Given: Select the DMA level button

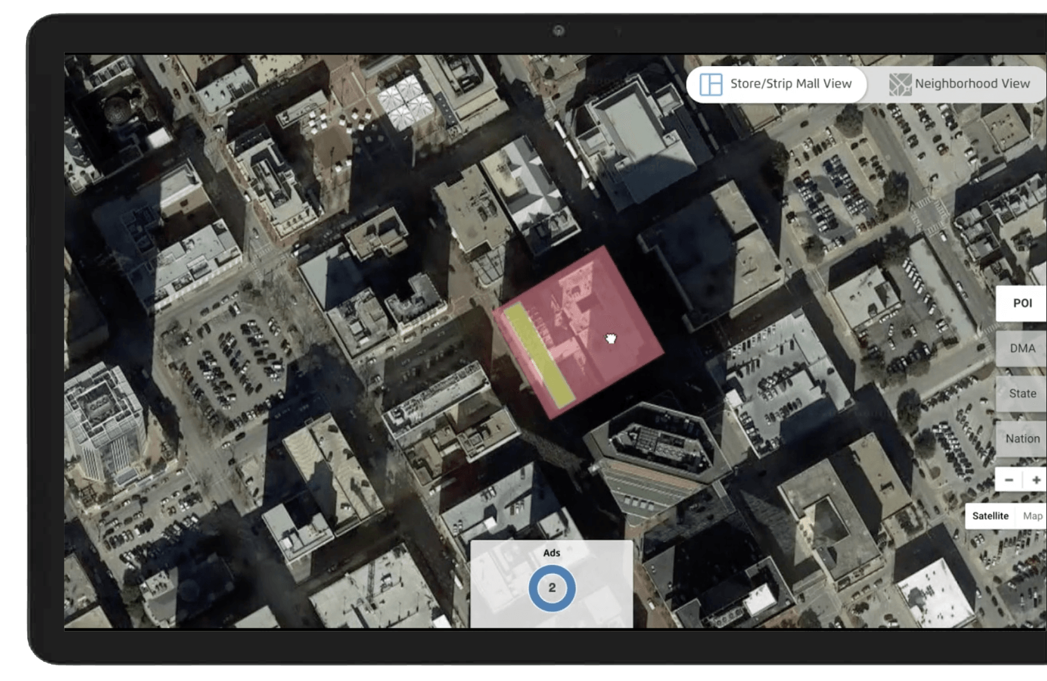Looking at the screenshot, I should click(x=1022, y=348).
